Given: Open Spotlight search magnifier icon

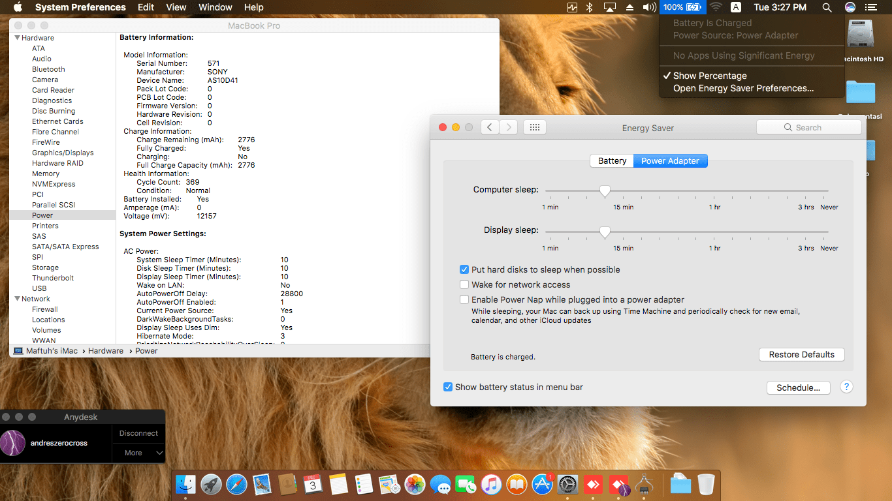Looking at the screenshot, I should [827, 7].
